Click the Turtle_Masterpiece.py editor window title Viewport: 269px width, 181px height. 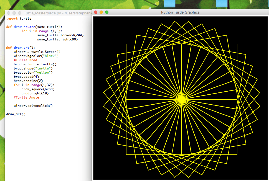point(58,13)
